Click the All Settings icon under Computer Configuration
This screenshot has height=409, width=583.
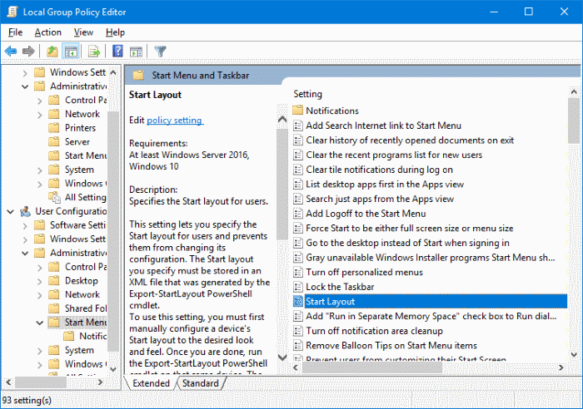click(55, 198)
